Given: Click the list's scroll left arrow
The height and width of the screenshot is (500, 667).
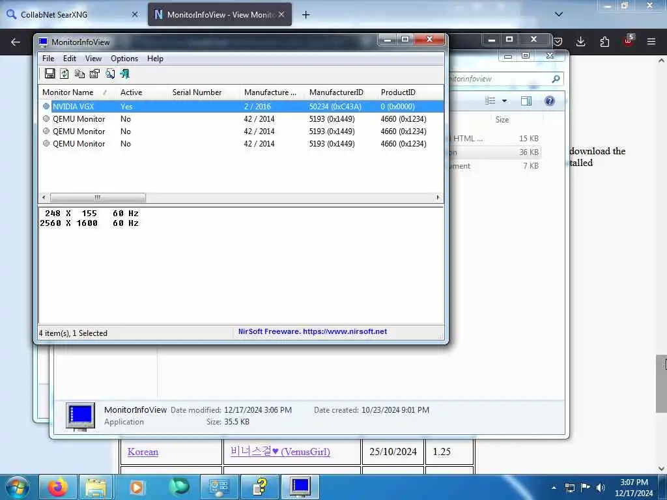Looking at the screenshot, I should [44, 197].
